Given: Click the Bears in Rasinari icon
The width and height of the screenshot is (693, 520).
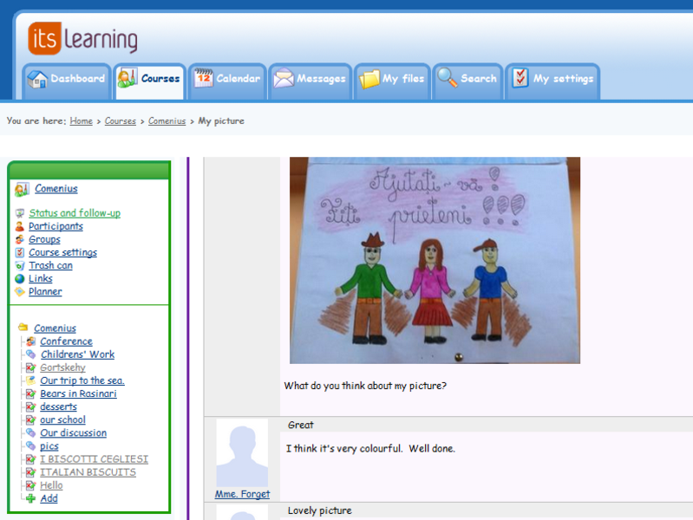Looking at the screenshot, I should [x=30, y=393].
